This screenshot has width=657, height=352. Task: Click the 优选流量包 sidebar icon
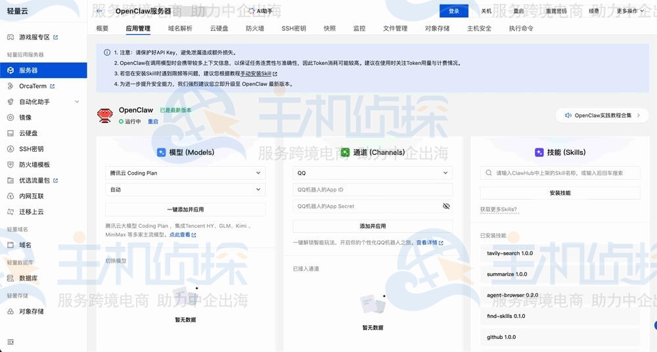[x=11, y=181]
